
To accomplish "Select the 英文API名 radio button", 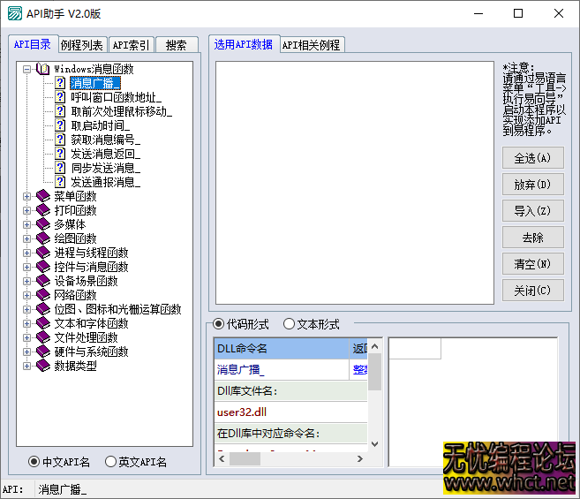I will point(110,461).
